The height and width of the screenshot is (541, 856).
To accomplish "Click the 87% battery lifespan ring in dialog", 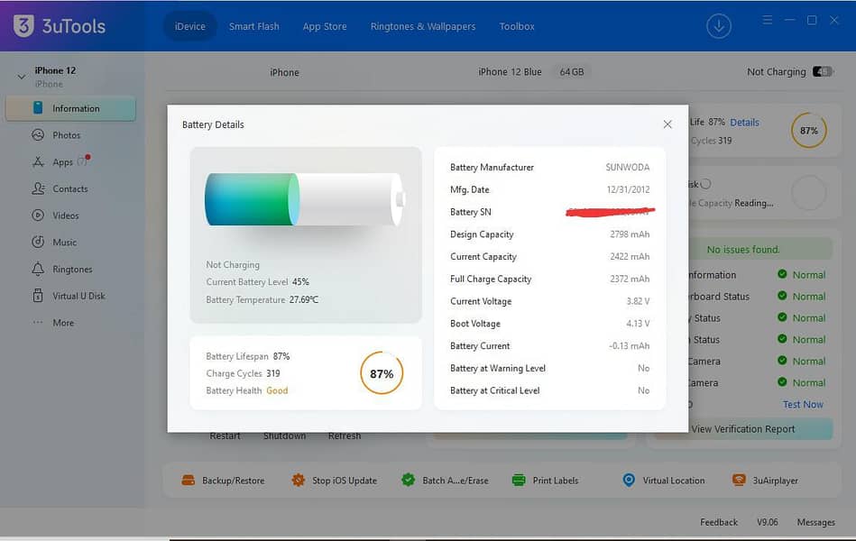I will 382,373.
